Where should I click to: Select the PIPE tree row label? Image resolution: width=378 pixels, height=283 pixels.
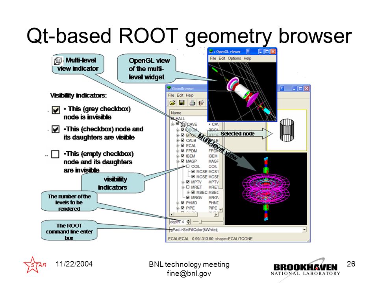(x=190, y=208)
